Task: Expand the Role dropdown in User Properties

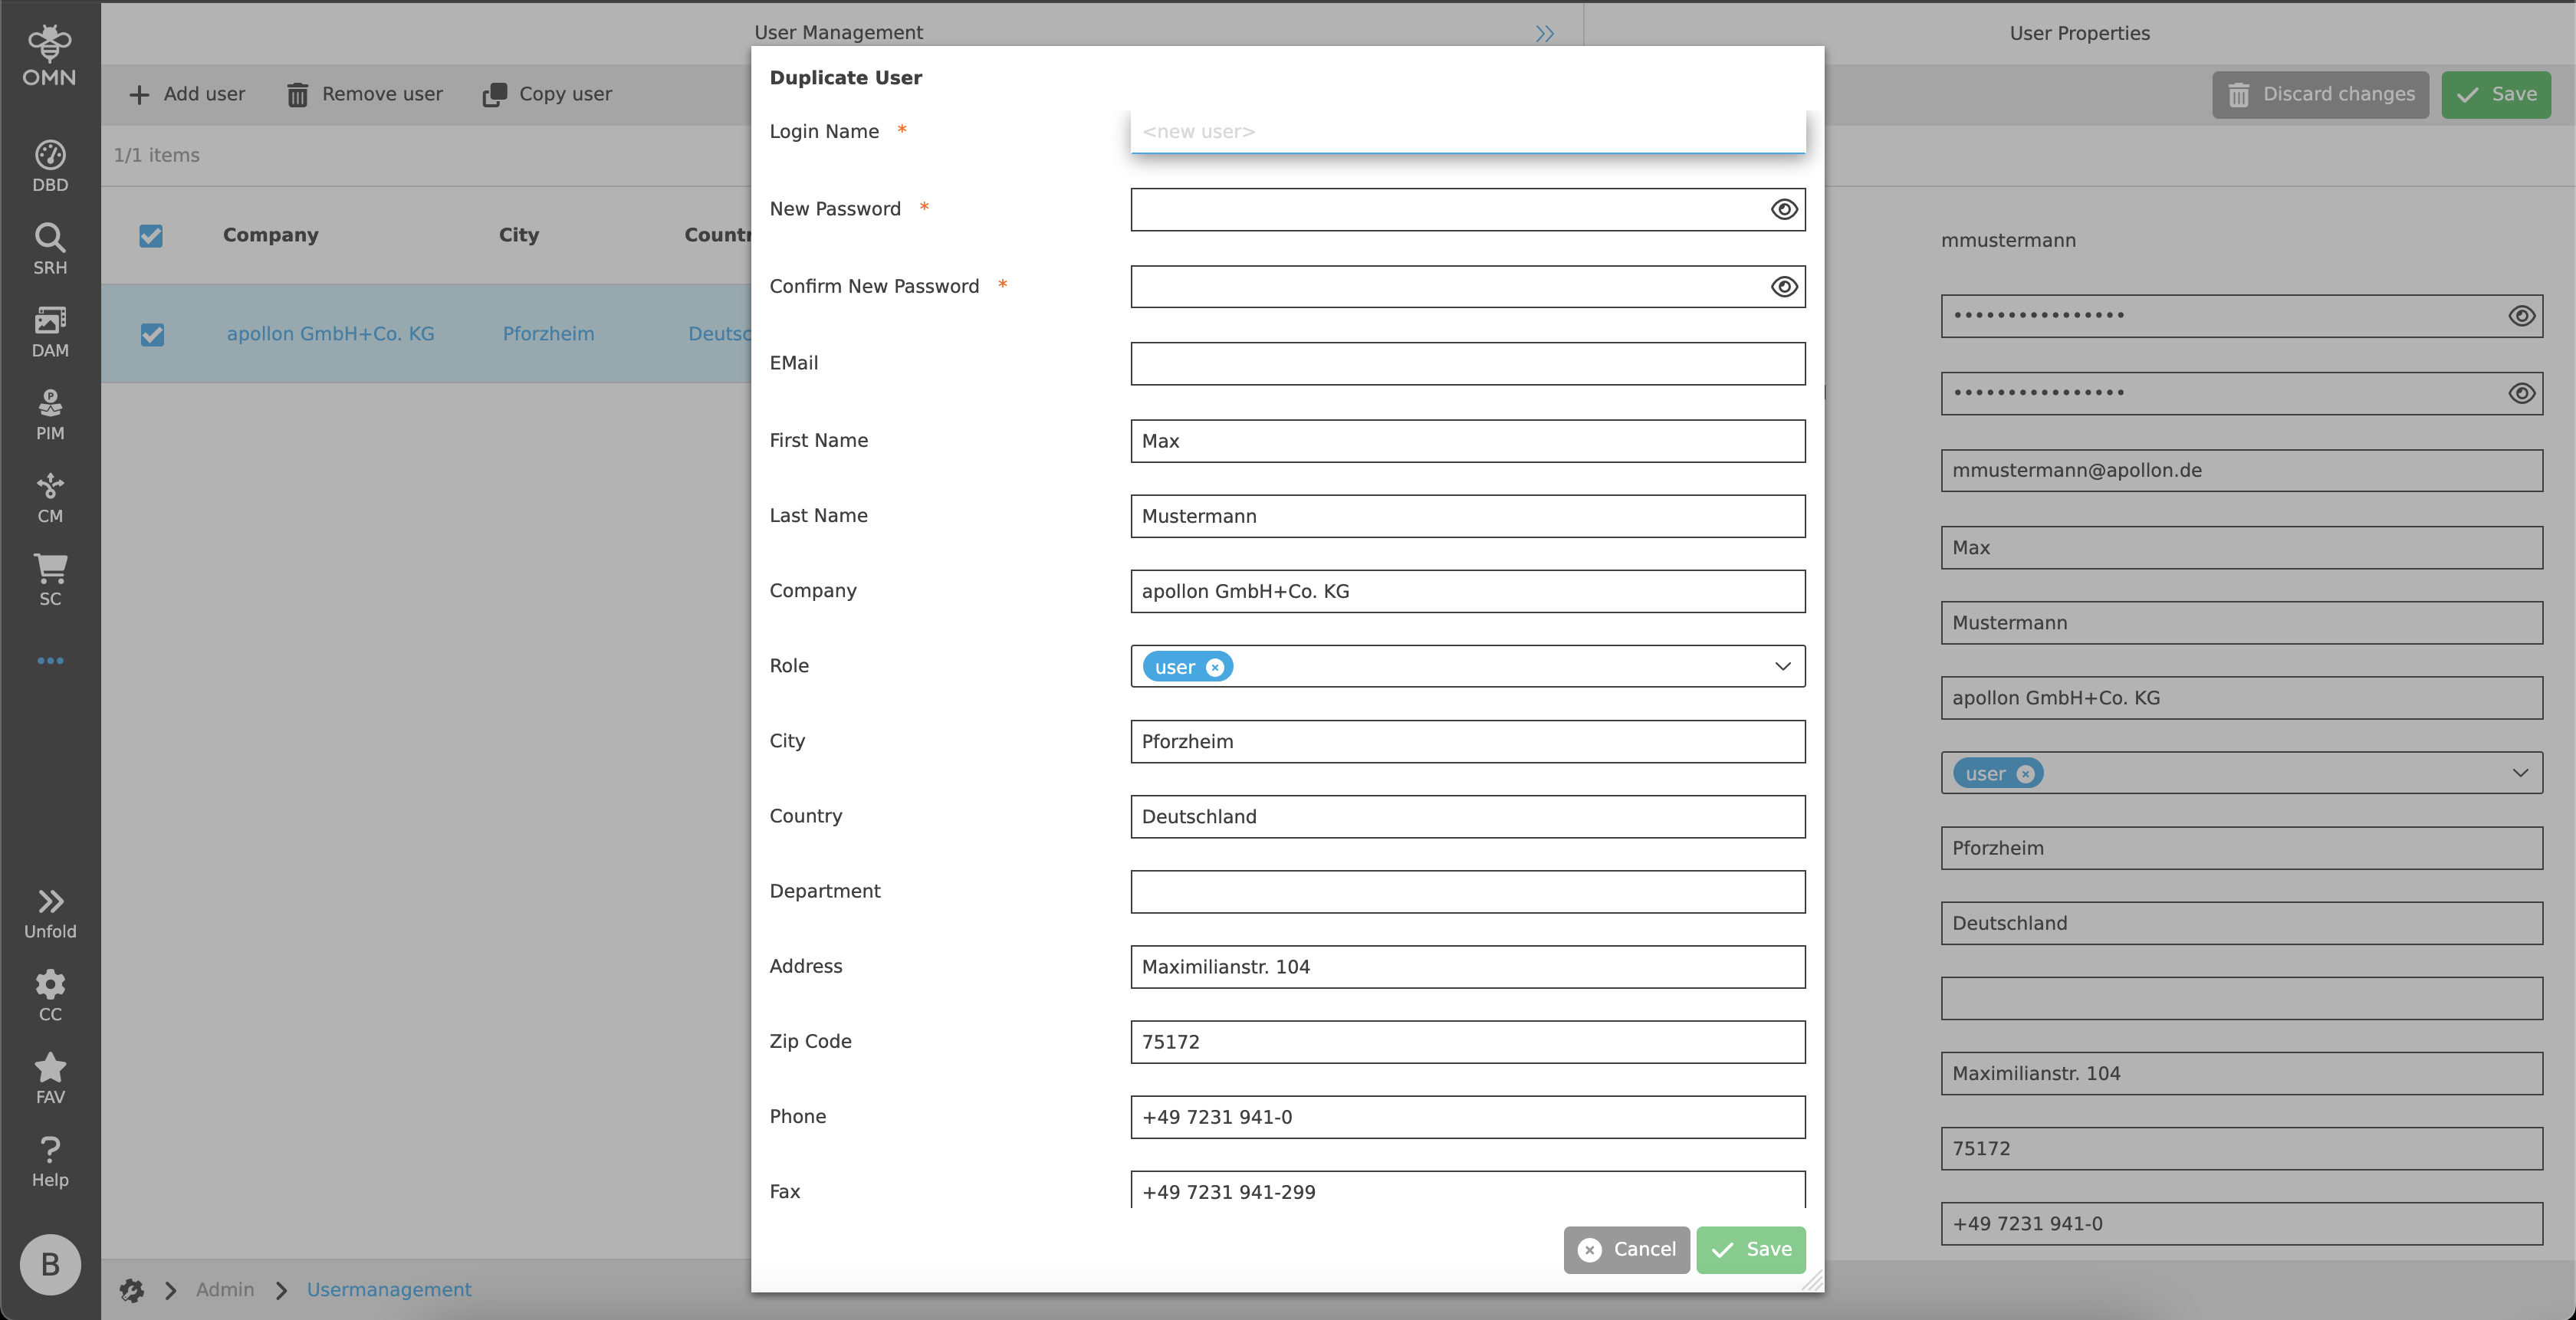Action: [2519, 773]
